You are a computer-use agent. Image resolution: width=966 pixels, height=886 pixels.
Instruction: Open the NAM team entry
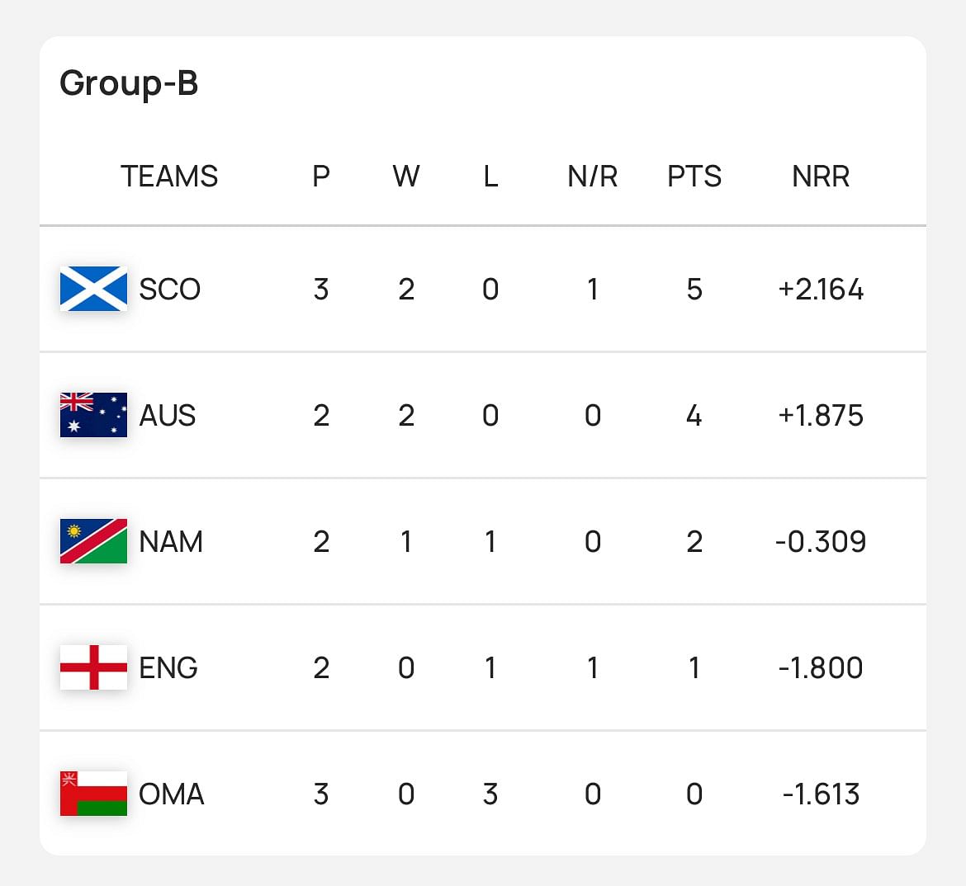coord(171,542)
